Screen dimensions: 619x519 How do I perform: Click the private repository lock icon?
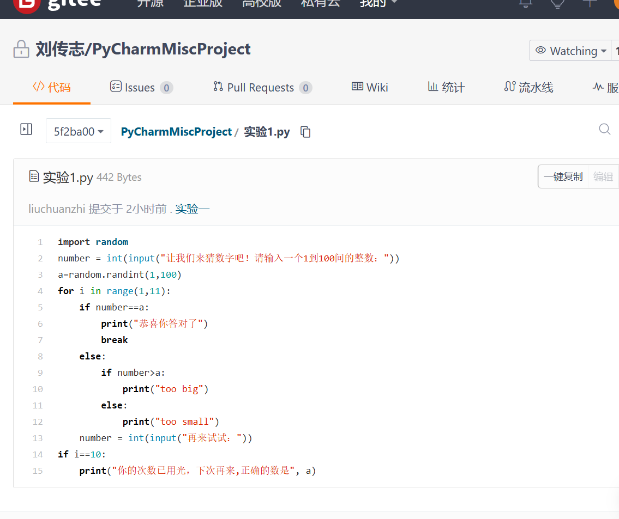(x=21, y=50)
